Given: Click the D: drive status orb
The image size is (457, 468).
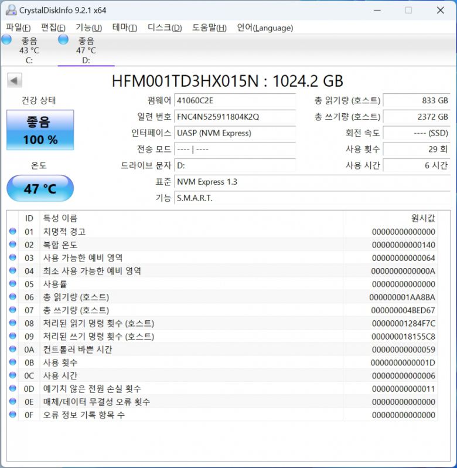Looking at the screenshot, I should coord(63,39).
